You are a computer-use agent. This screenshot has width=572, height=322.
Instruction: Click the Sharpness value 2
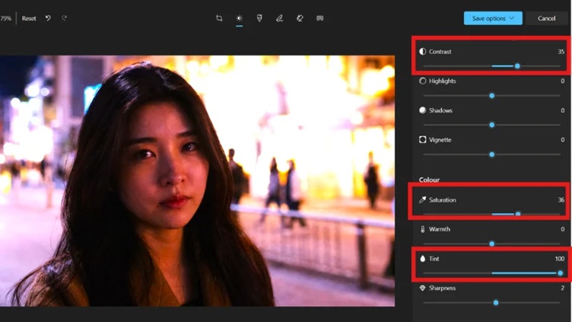[563, 288]
